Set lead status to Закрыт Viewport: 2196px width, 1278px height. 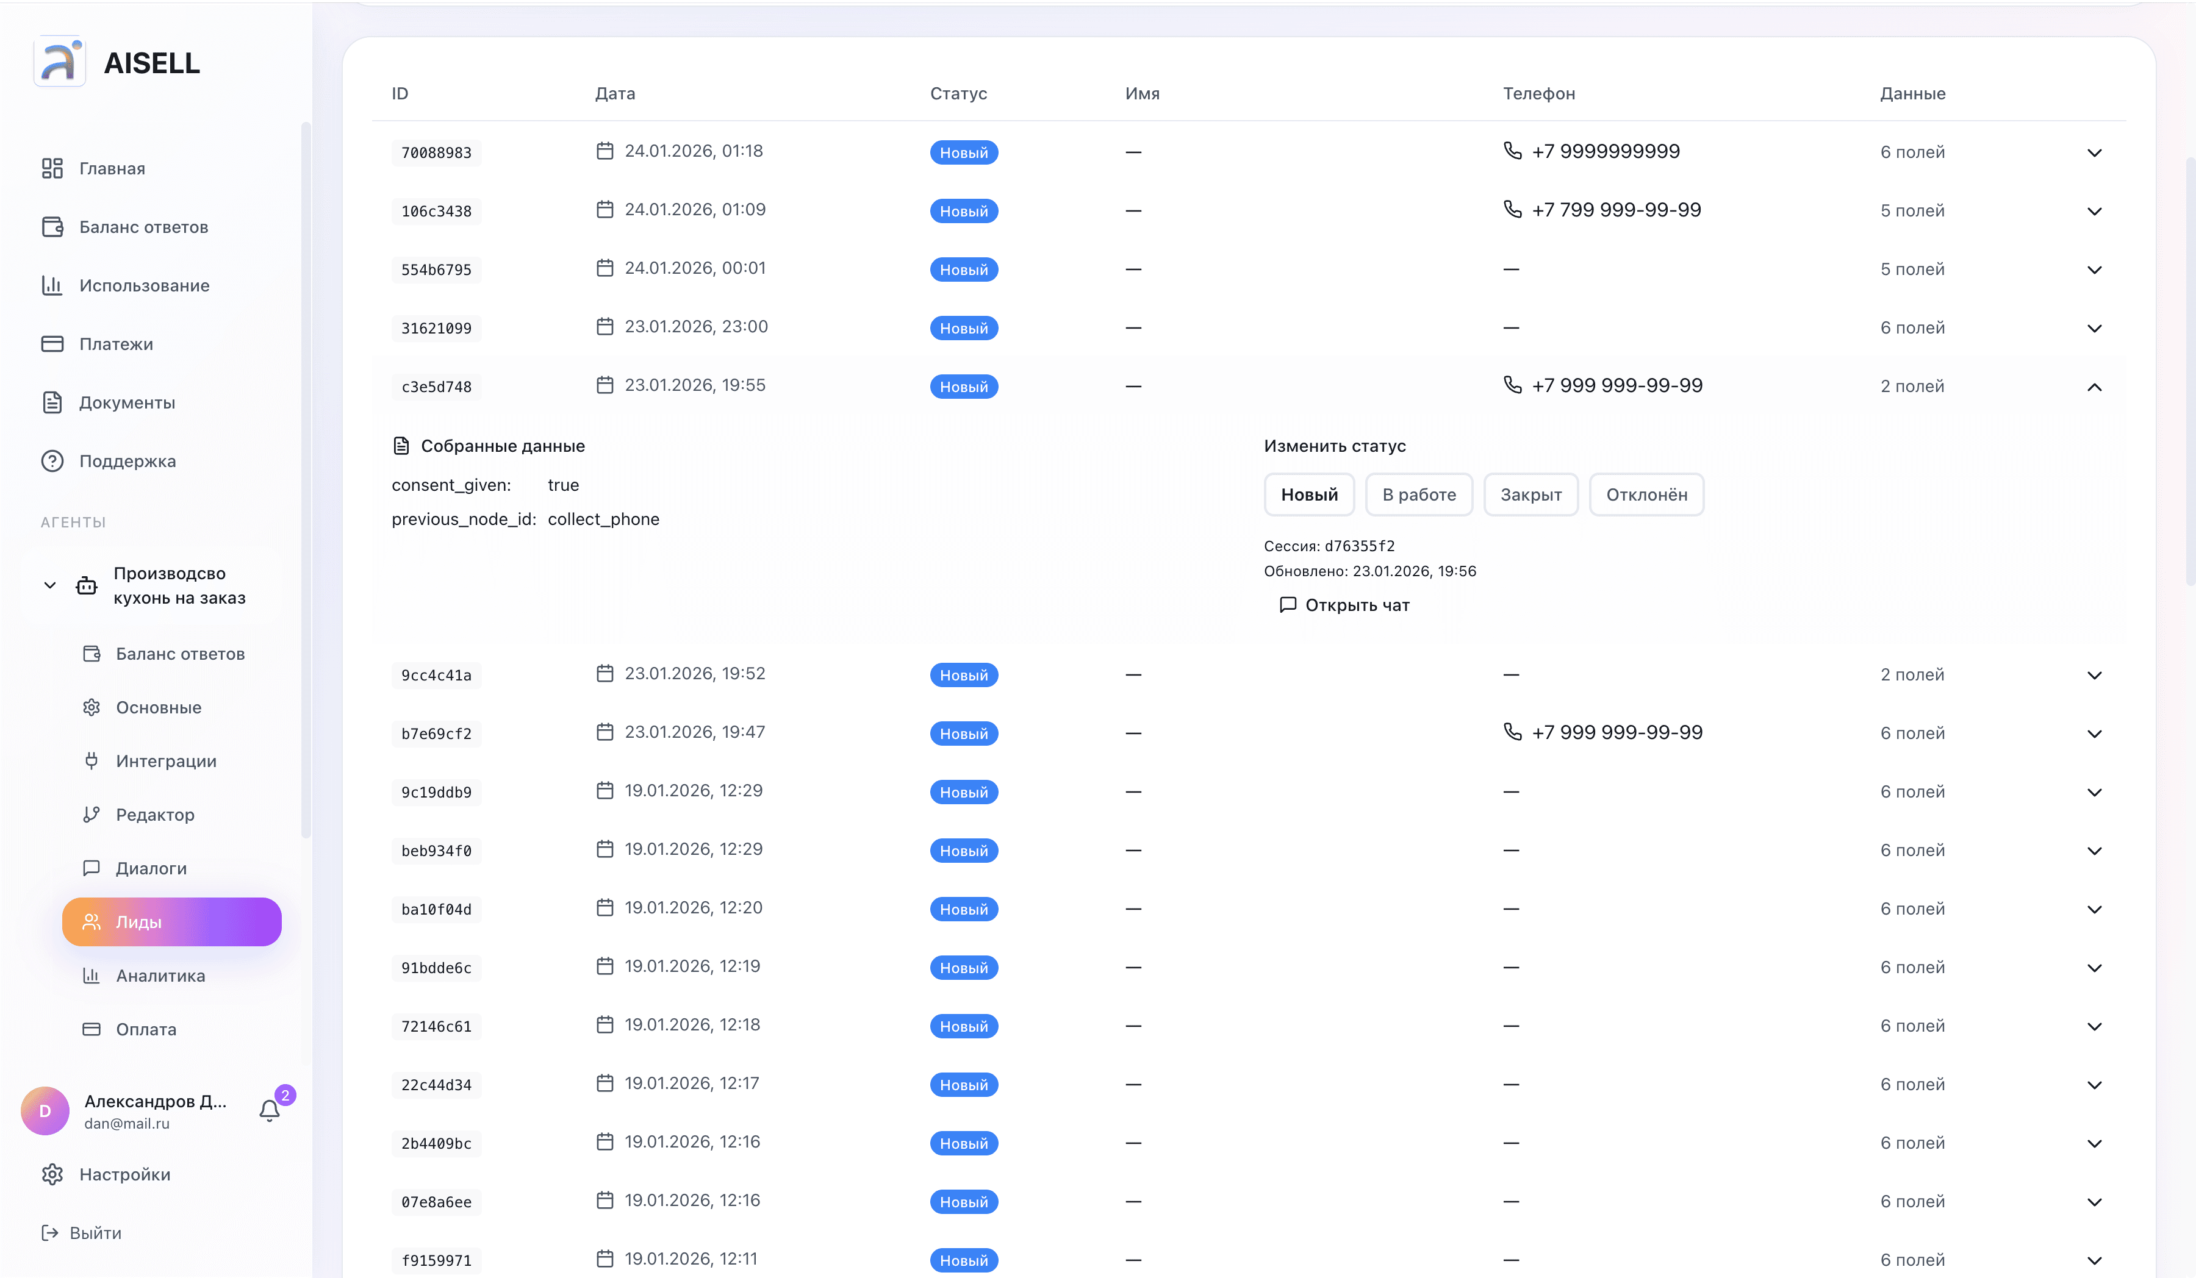pos(1530,495)
